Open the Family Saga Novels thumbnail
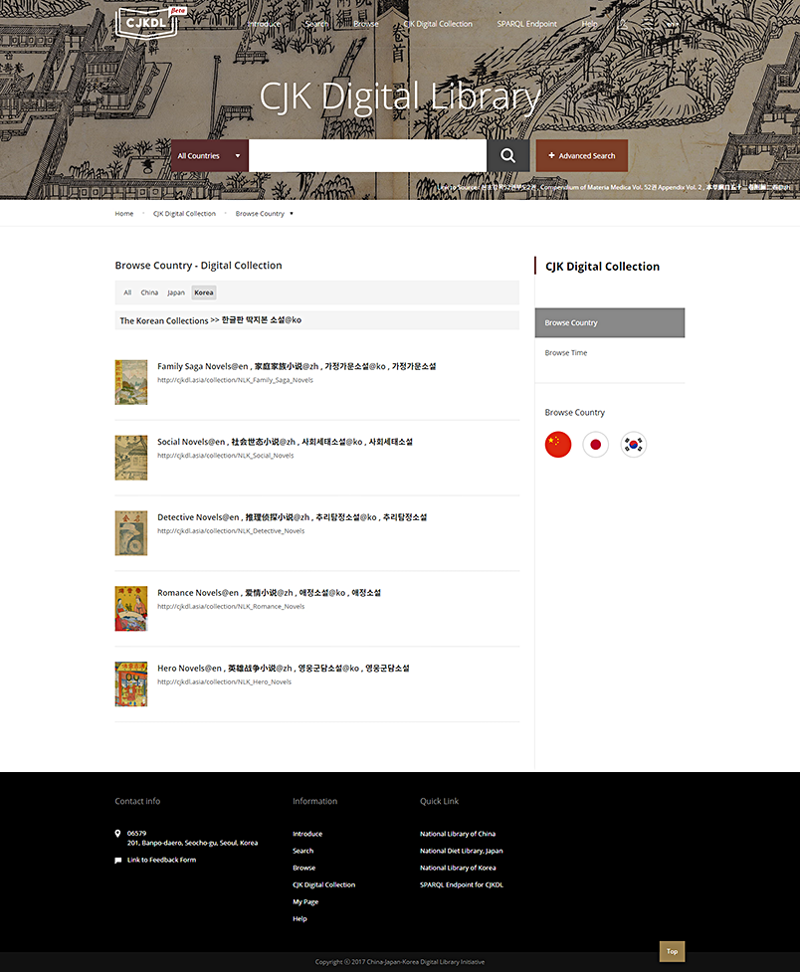This screenshot has width=800, height=972. click(131, 382)
